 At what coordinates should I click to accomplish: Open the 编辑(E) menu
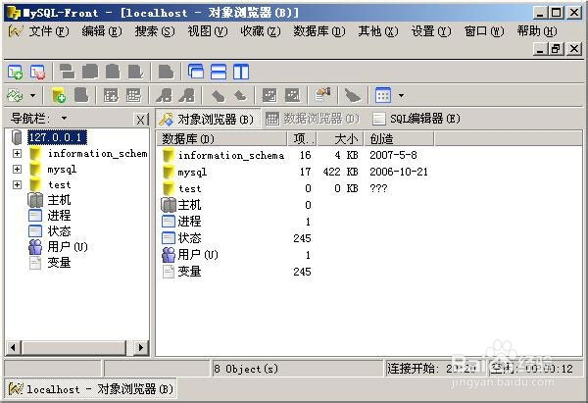[x=102, y=31]
